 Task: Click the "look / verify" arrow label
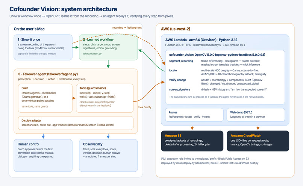coord(145,107)
